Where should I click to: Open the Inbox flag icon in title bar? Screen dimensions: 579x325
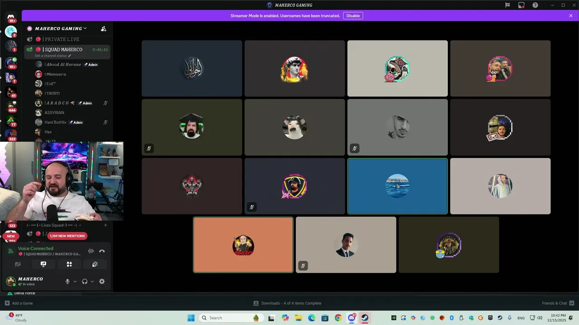point(508,5)
